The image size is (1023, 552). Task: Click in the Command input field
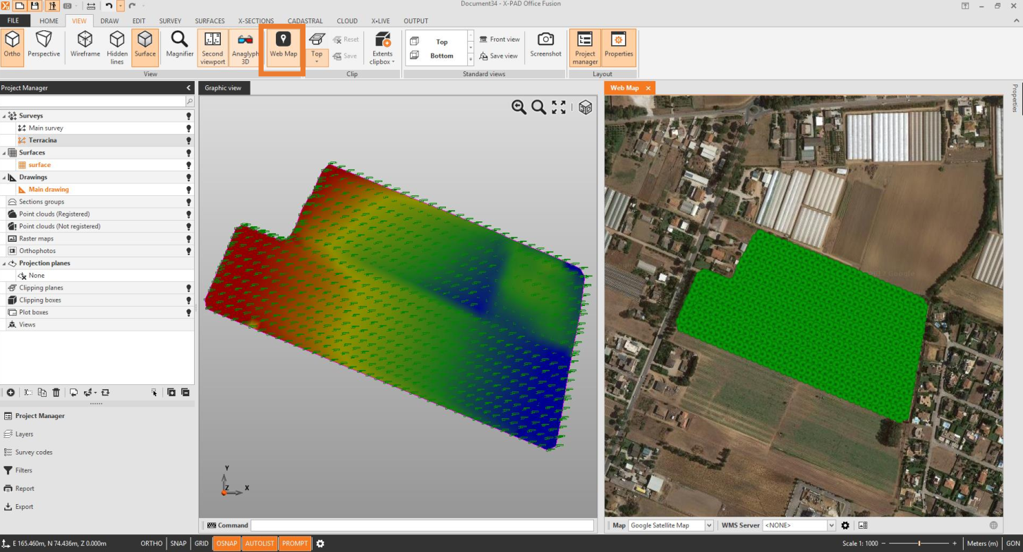pyautogui.click(x=422, y=525)
